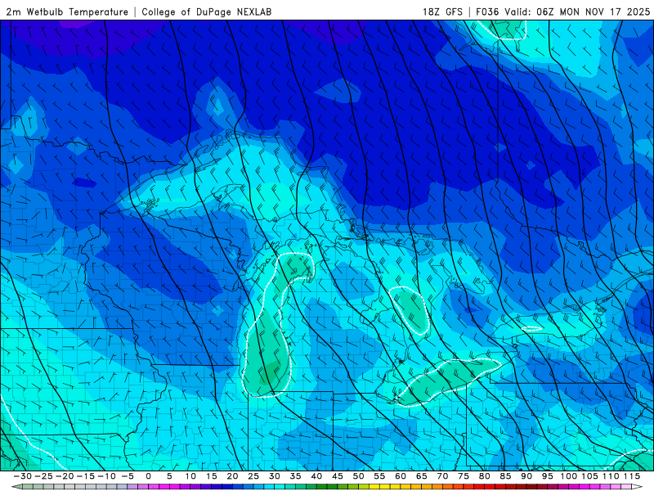The height and width of the screenshot is (491, 654).
Task: Click the legend value "80"
Action: (x=484, y=476)
